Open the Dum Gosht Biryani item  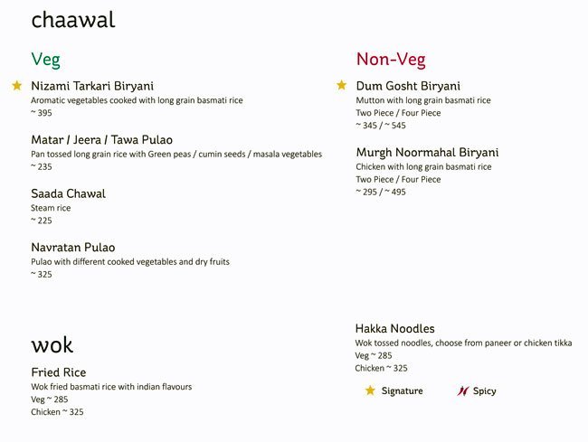(x=408, y=86)
